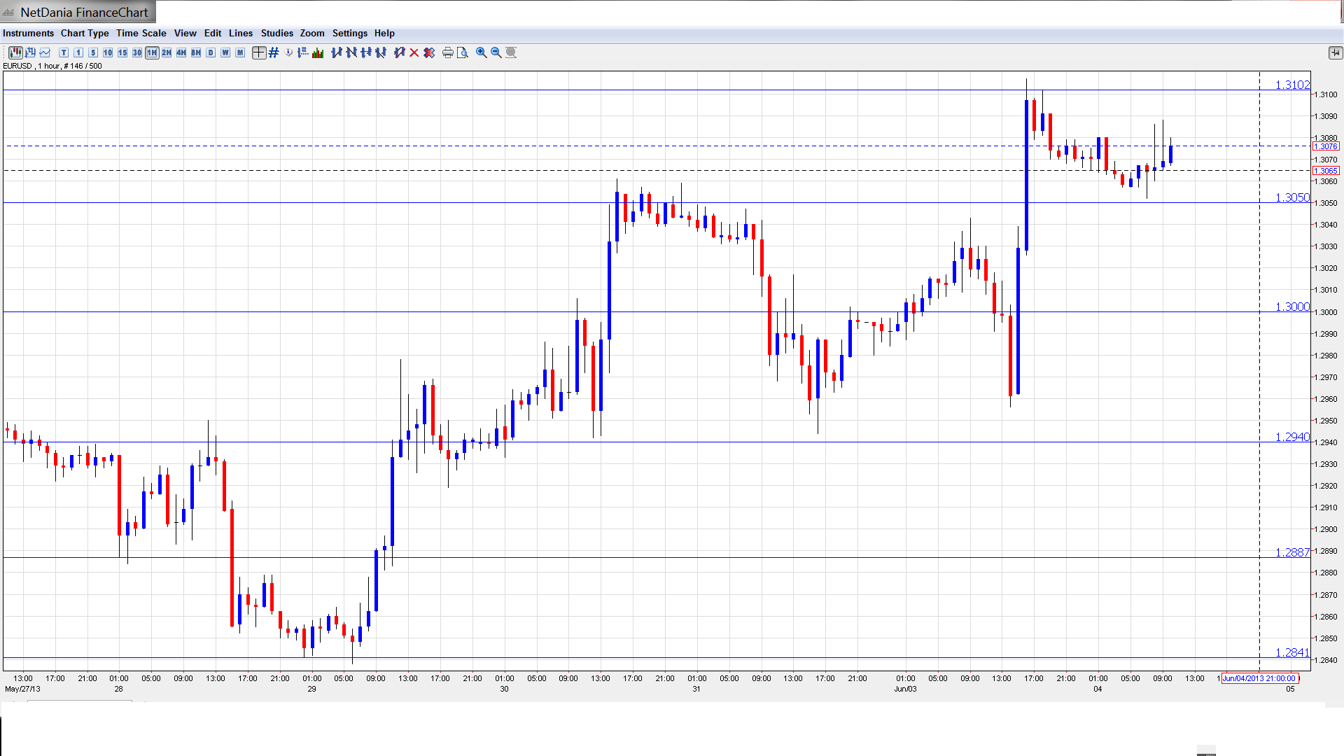Click the volume bars study icon

[x=318, y=52]
